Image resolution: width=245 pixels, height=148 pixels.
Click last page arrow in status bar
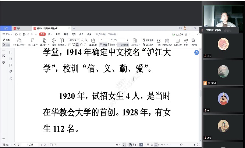(x=45, y=145)
